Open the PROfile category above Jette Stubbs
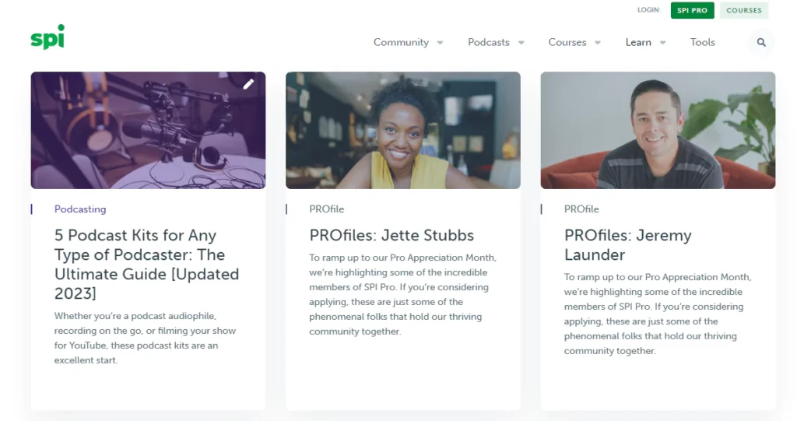 tap(326, 209)
